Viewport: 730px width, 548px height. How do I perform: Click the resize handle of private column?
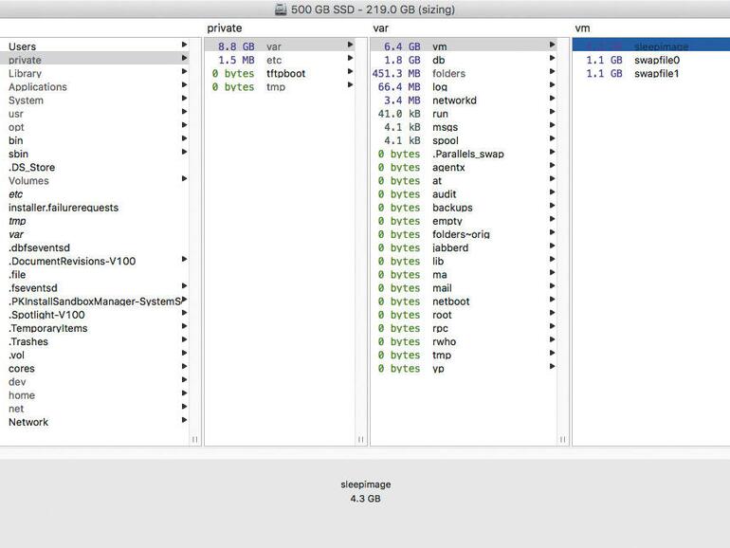[x=360, y=439]
